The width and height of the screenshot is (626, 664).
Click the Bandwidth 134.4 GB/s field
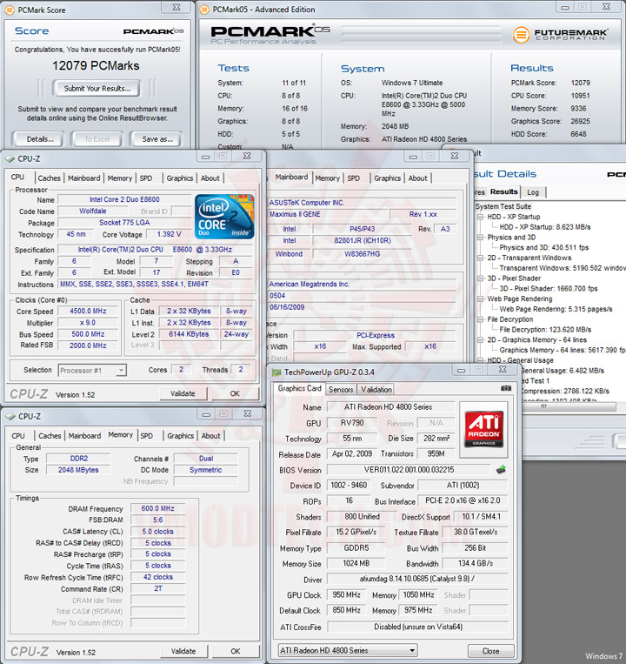coord(476,564)
